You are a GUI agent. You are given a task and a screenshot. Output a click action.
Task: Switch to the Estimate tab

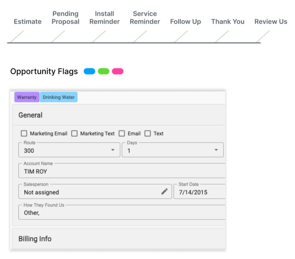(x=28, y=22)
